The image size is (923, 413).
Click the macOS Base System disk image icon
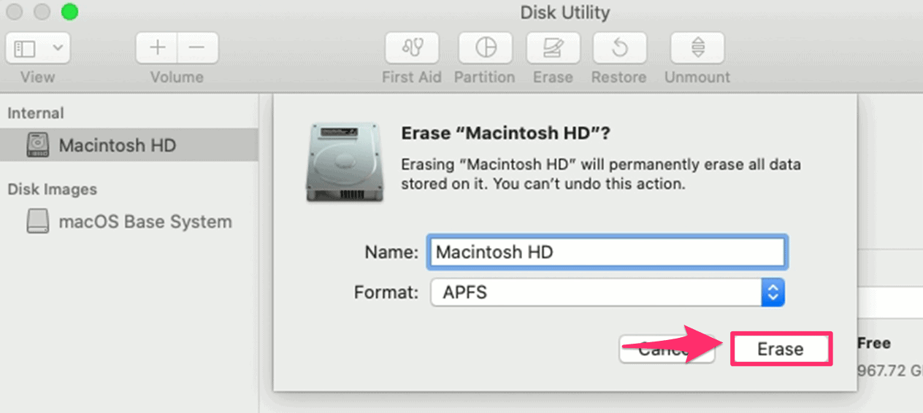[x=38, y=221]
